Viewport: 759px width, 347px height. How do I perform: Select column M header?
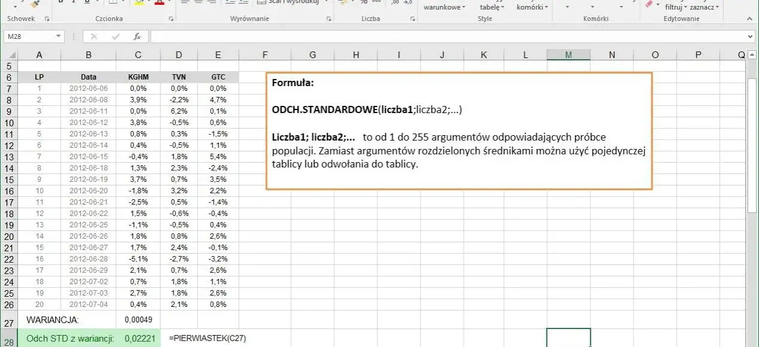point(568,55)
